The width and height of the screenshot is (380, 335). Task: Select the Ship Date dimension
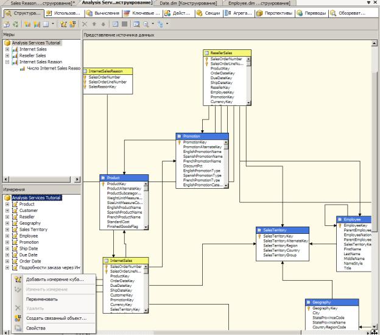click(29, 249)
